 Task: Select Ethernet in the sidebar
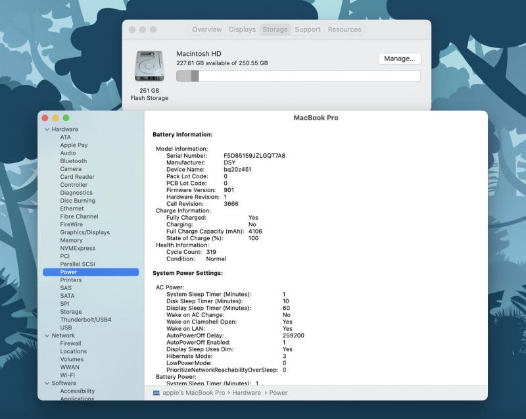point(72,209)
